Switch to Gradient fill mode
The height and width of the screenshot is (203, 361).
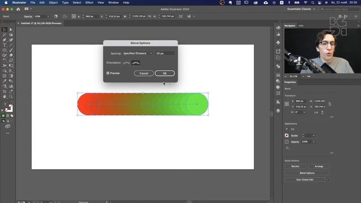tap(7, 116)
